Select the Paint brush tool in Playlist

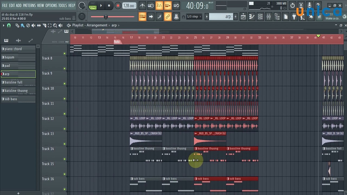pyautogui.click(x=23, y=25)
